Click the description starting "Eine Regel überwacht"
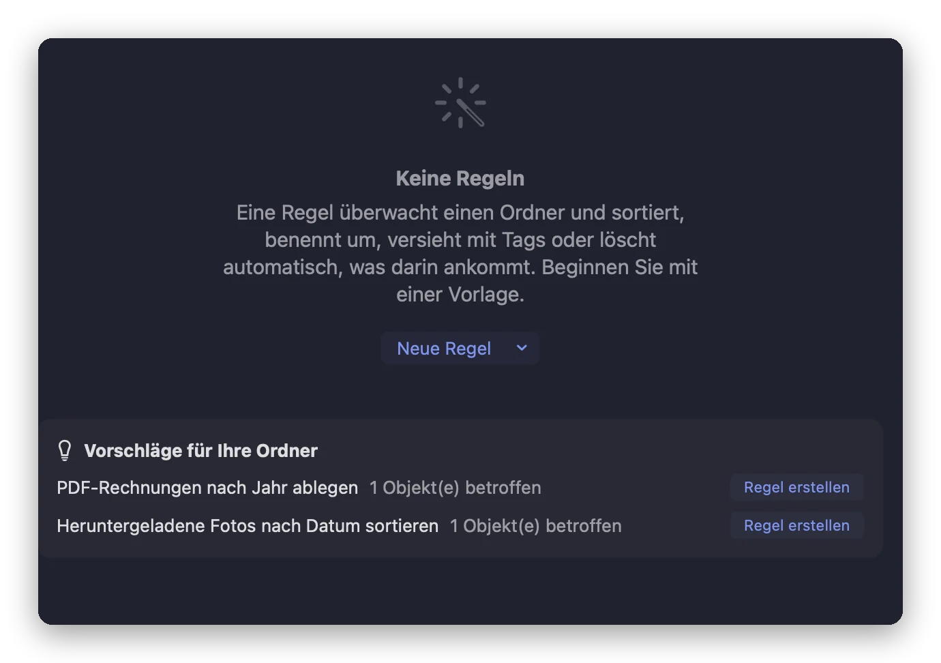The height and width of the screenshot is (663, 941). pos(460,253)
